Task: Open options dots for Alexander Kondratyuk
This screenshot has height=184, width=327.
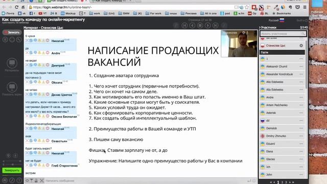Action: (301, 74)
